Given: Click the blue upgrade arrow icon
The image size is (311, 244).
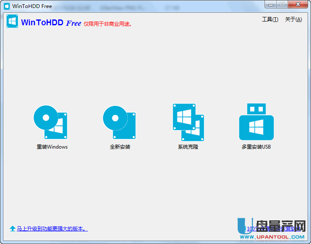Looking at the screenshot, I should point(13,229).
